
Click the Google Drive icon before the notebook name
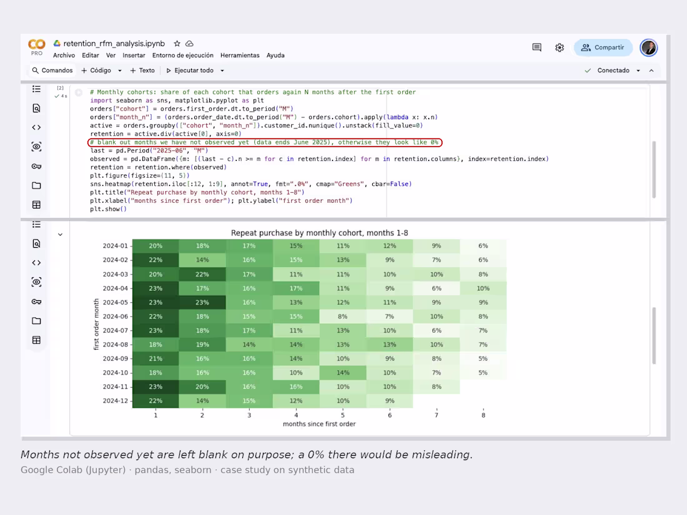[57, 43]
